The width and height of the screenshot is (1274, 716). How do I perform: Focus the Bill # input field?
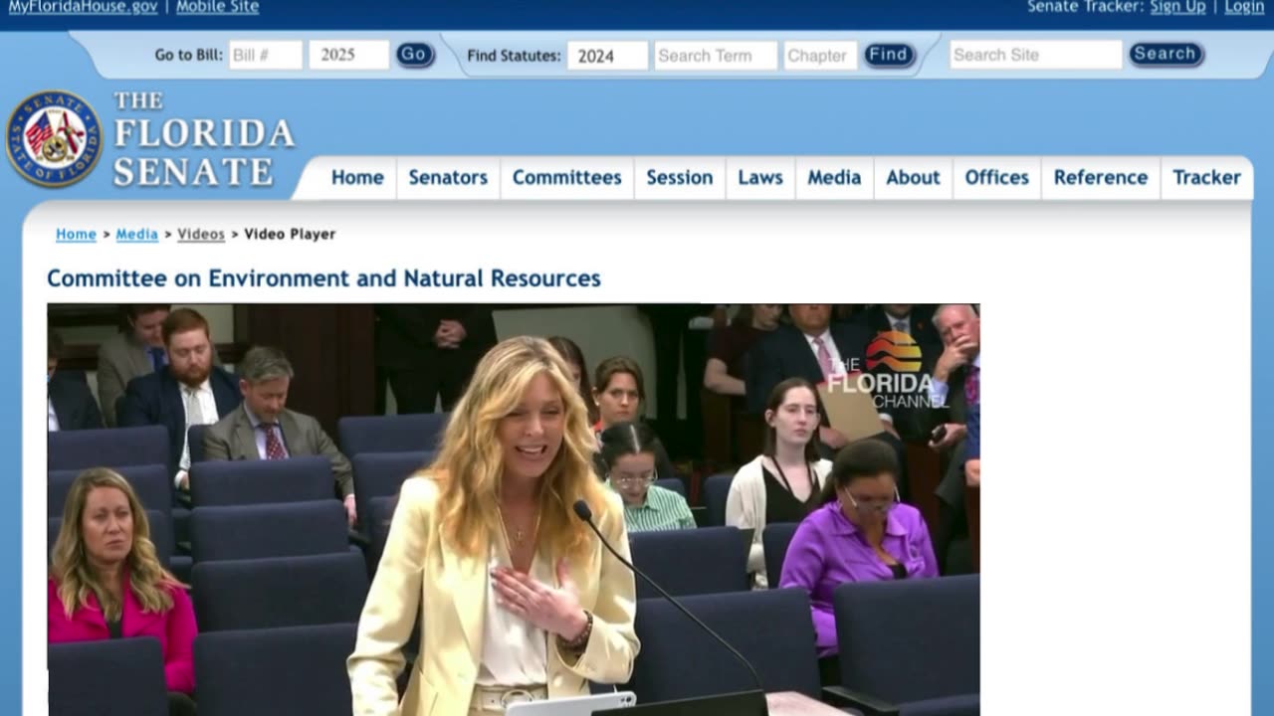(x=266, y=55)
